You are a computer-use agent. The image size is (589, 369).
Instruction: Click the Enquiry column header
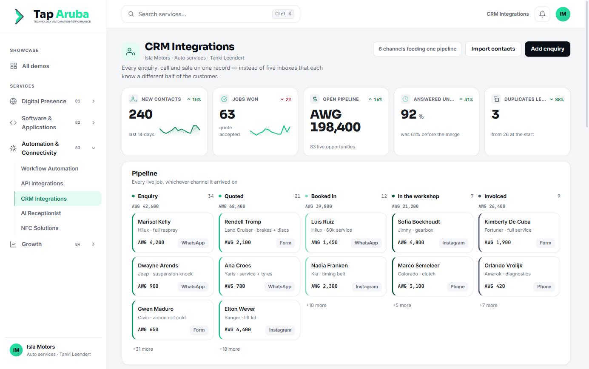coord(173,196)
